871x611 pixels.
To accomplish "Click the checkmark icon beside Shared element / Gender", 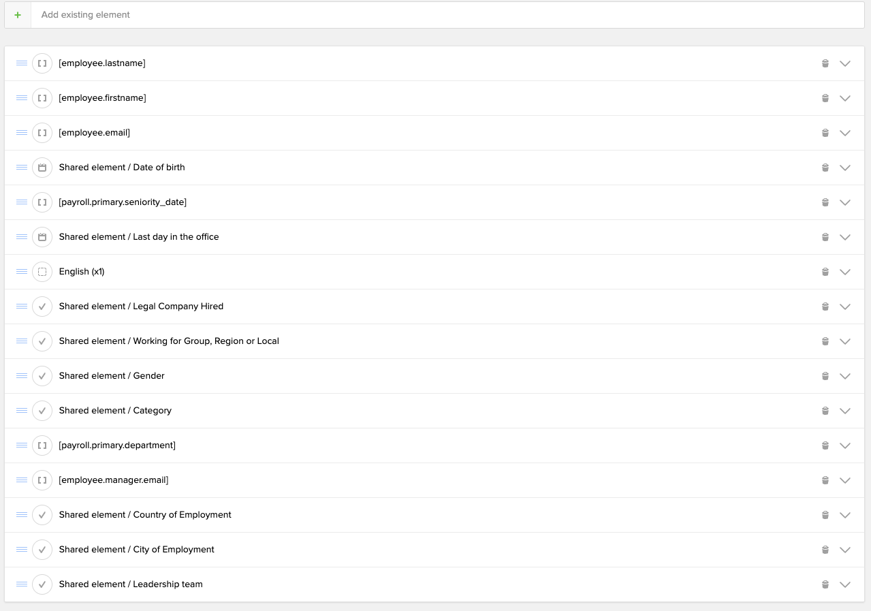I will pos(42,375).
